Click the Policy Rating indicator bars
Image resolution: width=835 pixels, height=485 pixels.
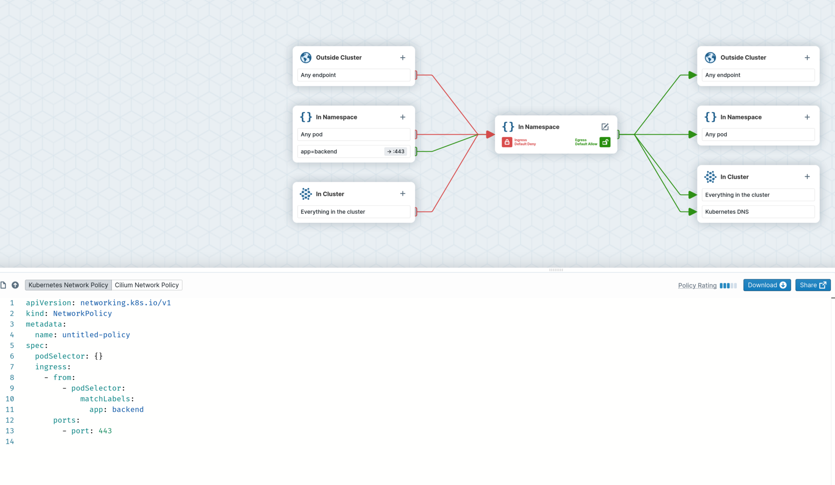coord(728,285)
